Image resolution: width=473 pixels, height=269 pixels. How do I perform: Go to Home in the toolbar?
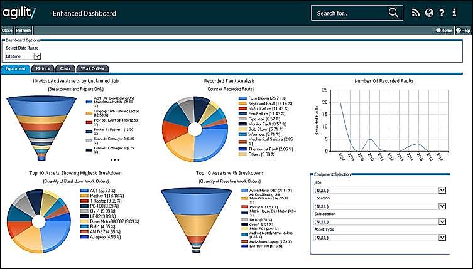444,30
